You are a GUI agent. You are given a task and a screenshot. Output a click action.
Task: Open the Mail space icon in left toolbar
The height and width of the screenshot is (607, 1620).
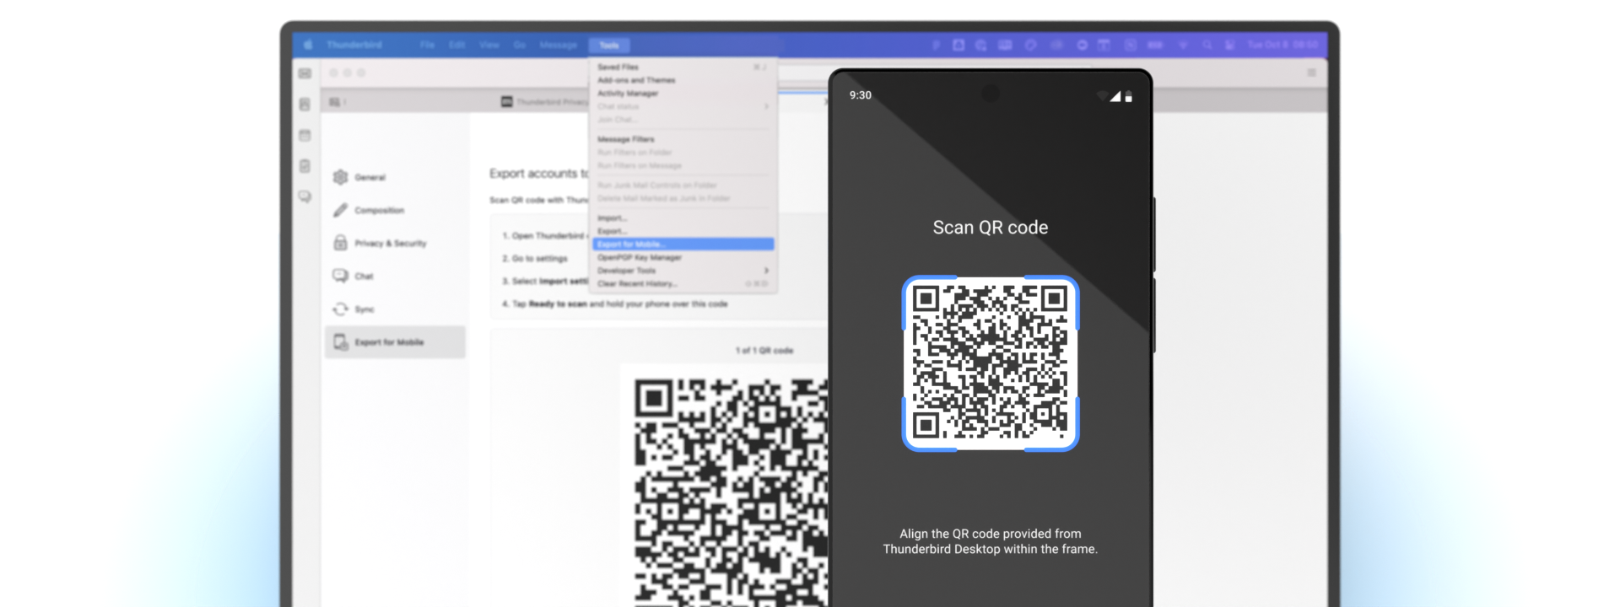pyautogui.click(x=305, y=73)
